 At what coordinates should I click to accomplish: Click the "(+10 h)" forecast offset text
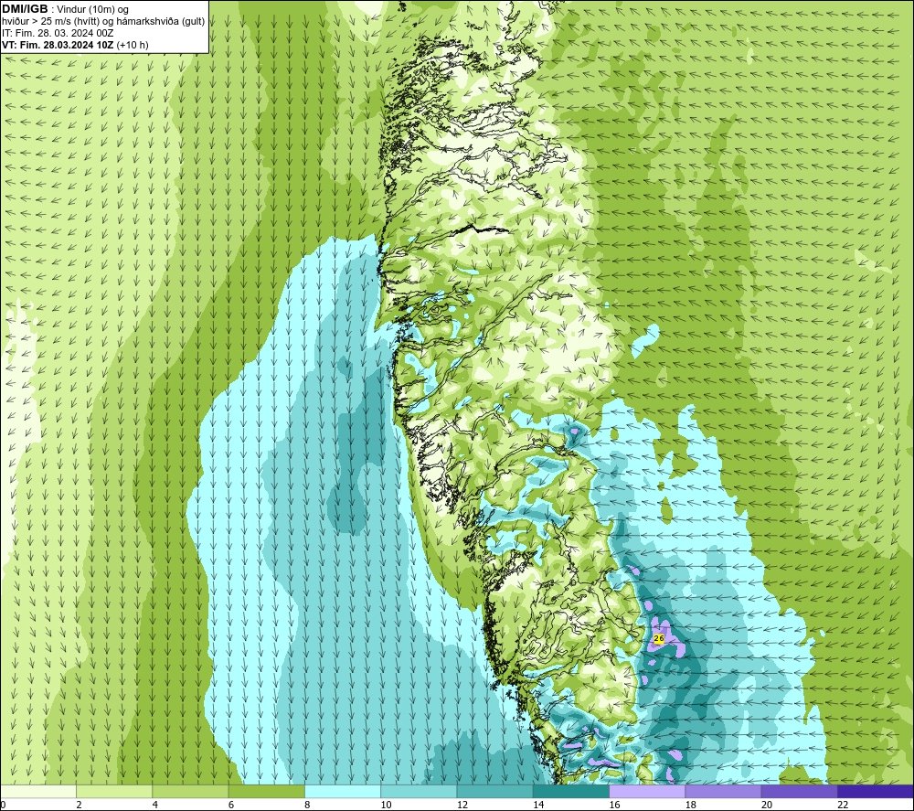click(x=133, y=45)
